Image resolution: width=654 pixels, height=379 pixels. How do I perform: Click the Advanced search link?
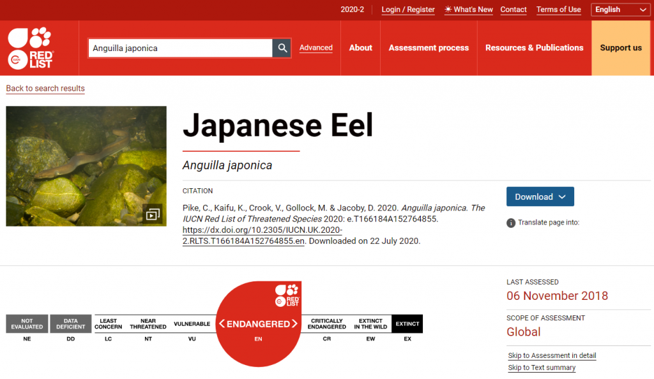pos(316,48)
